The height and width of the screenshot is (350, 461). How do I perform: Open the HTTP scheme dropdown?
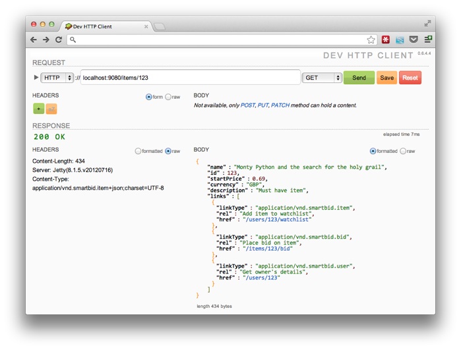click(x=57, y=78)
